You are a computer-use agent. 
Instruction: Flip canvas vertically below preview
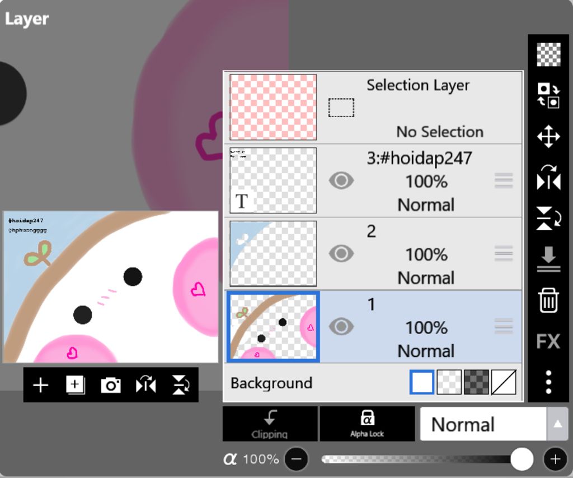(181, 385)
